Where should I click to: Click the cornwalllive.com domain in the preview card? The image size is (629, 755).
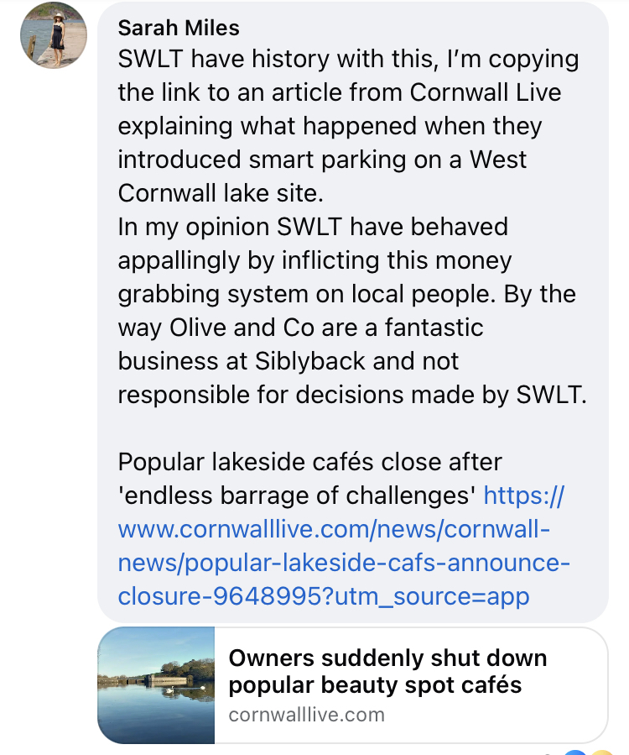click(307, 715)
